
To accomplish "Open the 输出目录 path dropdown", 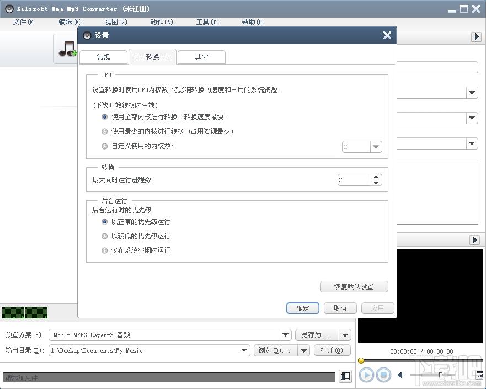I will tap(244, 350).
